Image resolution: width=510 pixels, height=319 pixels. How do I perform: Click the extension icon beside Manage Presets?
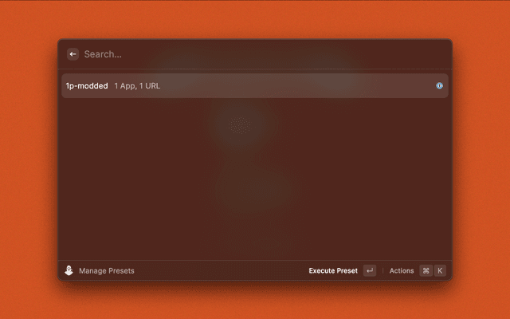(69, 270)
